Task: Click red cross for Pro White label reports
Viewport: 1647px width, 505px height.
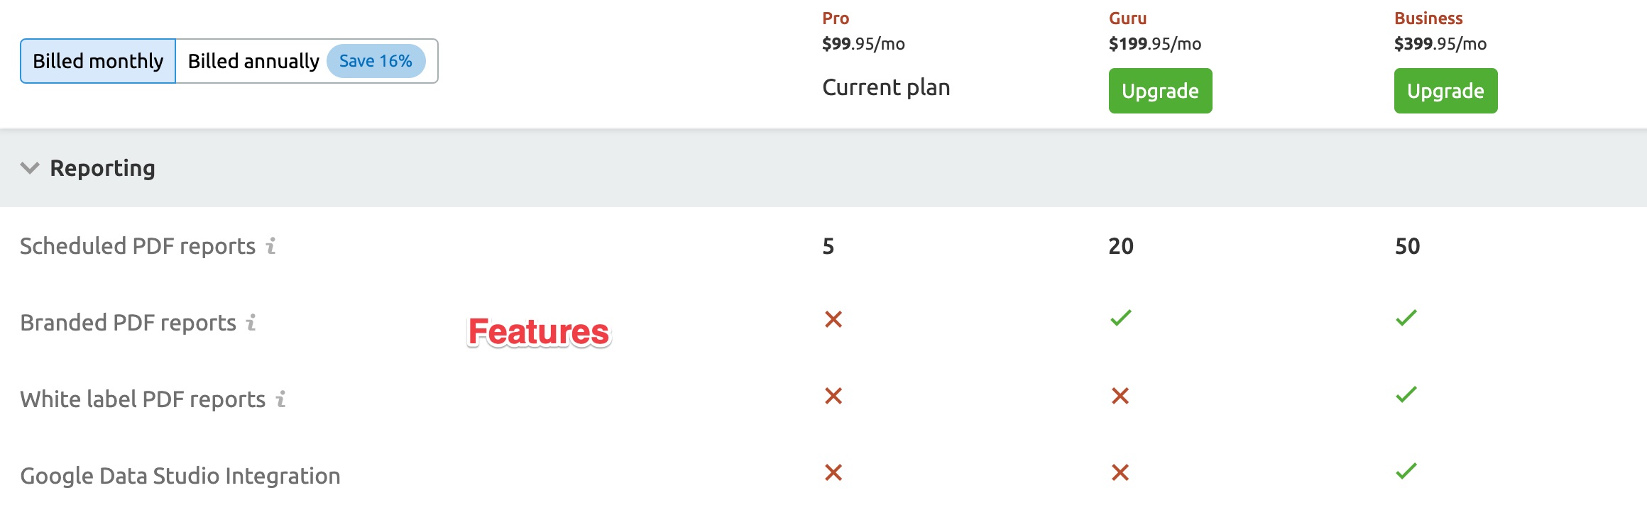Action: pyautogui.click(x=833, y=396)
